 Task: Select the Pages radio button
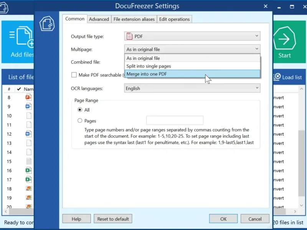tap(80, 120)
